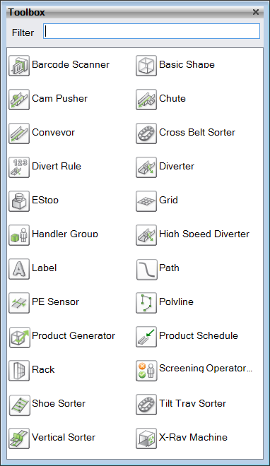Click the Tilt Tray Sorter text label
The width and height of the screenshot is (270, 466).
click(x=192, y=403)
